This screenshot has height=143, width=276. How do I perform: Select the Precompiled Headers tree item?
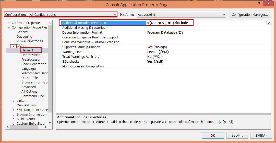(34, 73)
